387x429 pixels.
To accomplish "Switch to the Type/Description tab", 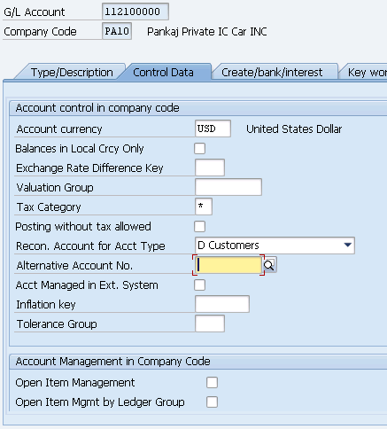I will click(72, 73).
